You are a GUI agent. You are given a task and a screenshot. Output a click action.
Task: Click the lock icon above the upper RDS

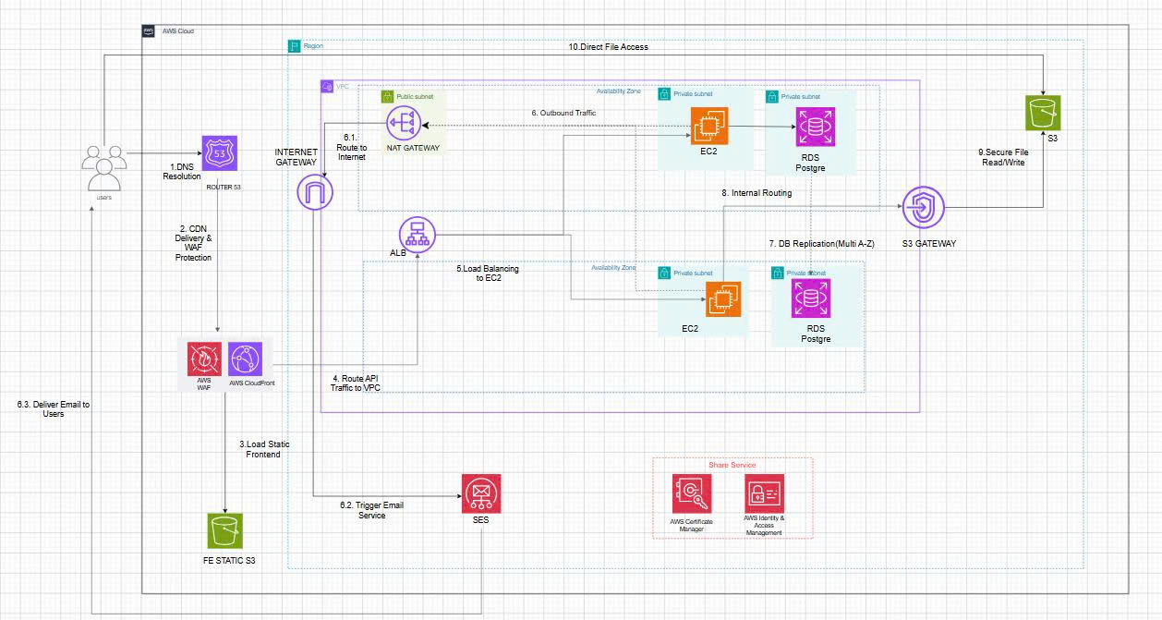point(772,96)
